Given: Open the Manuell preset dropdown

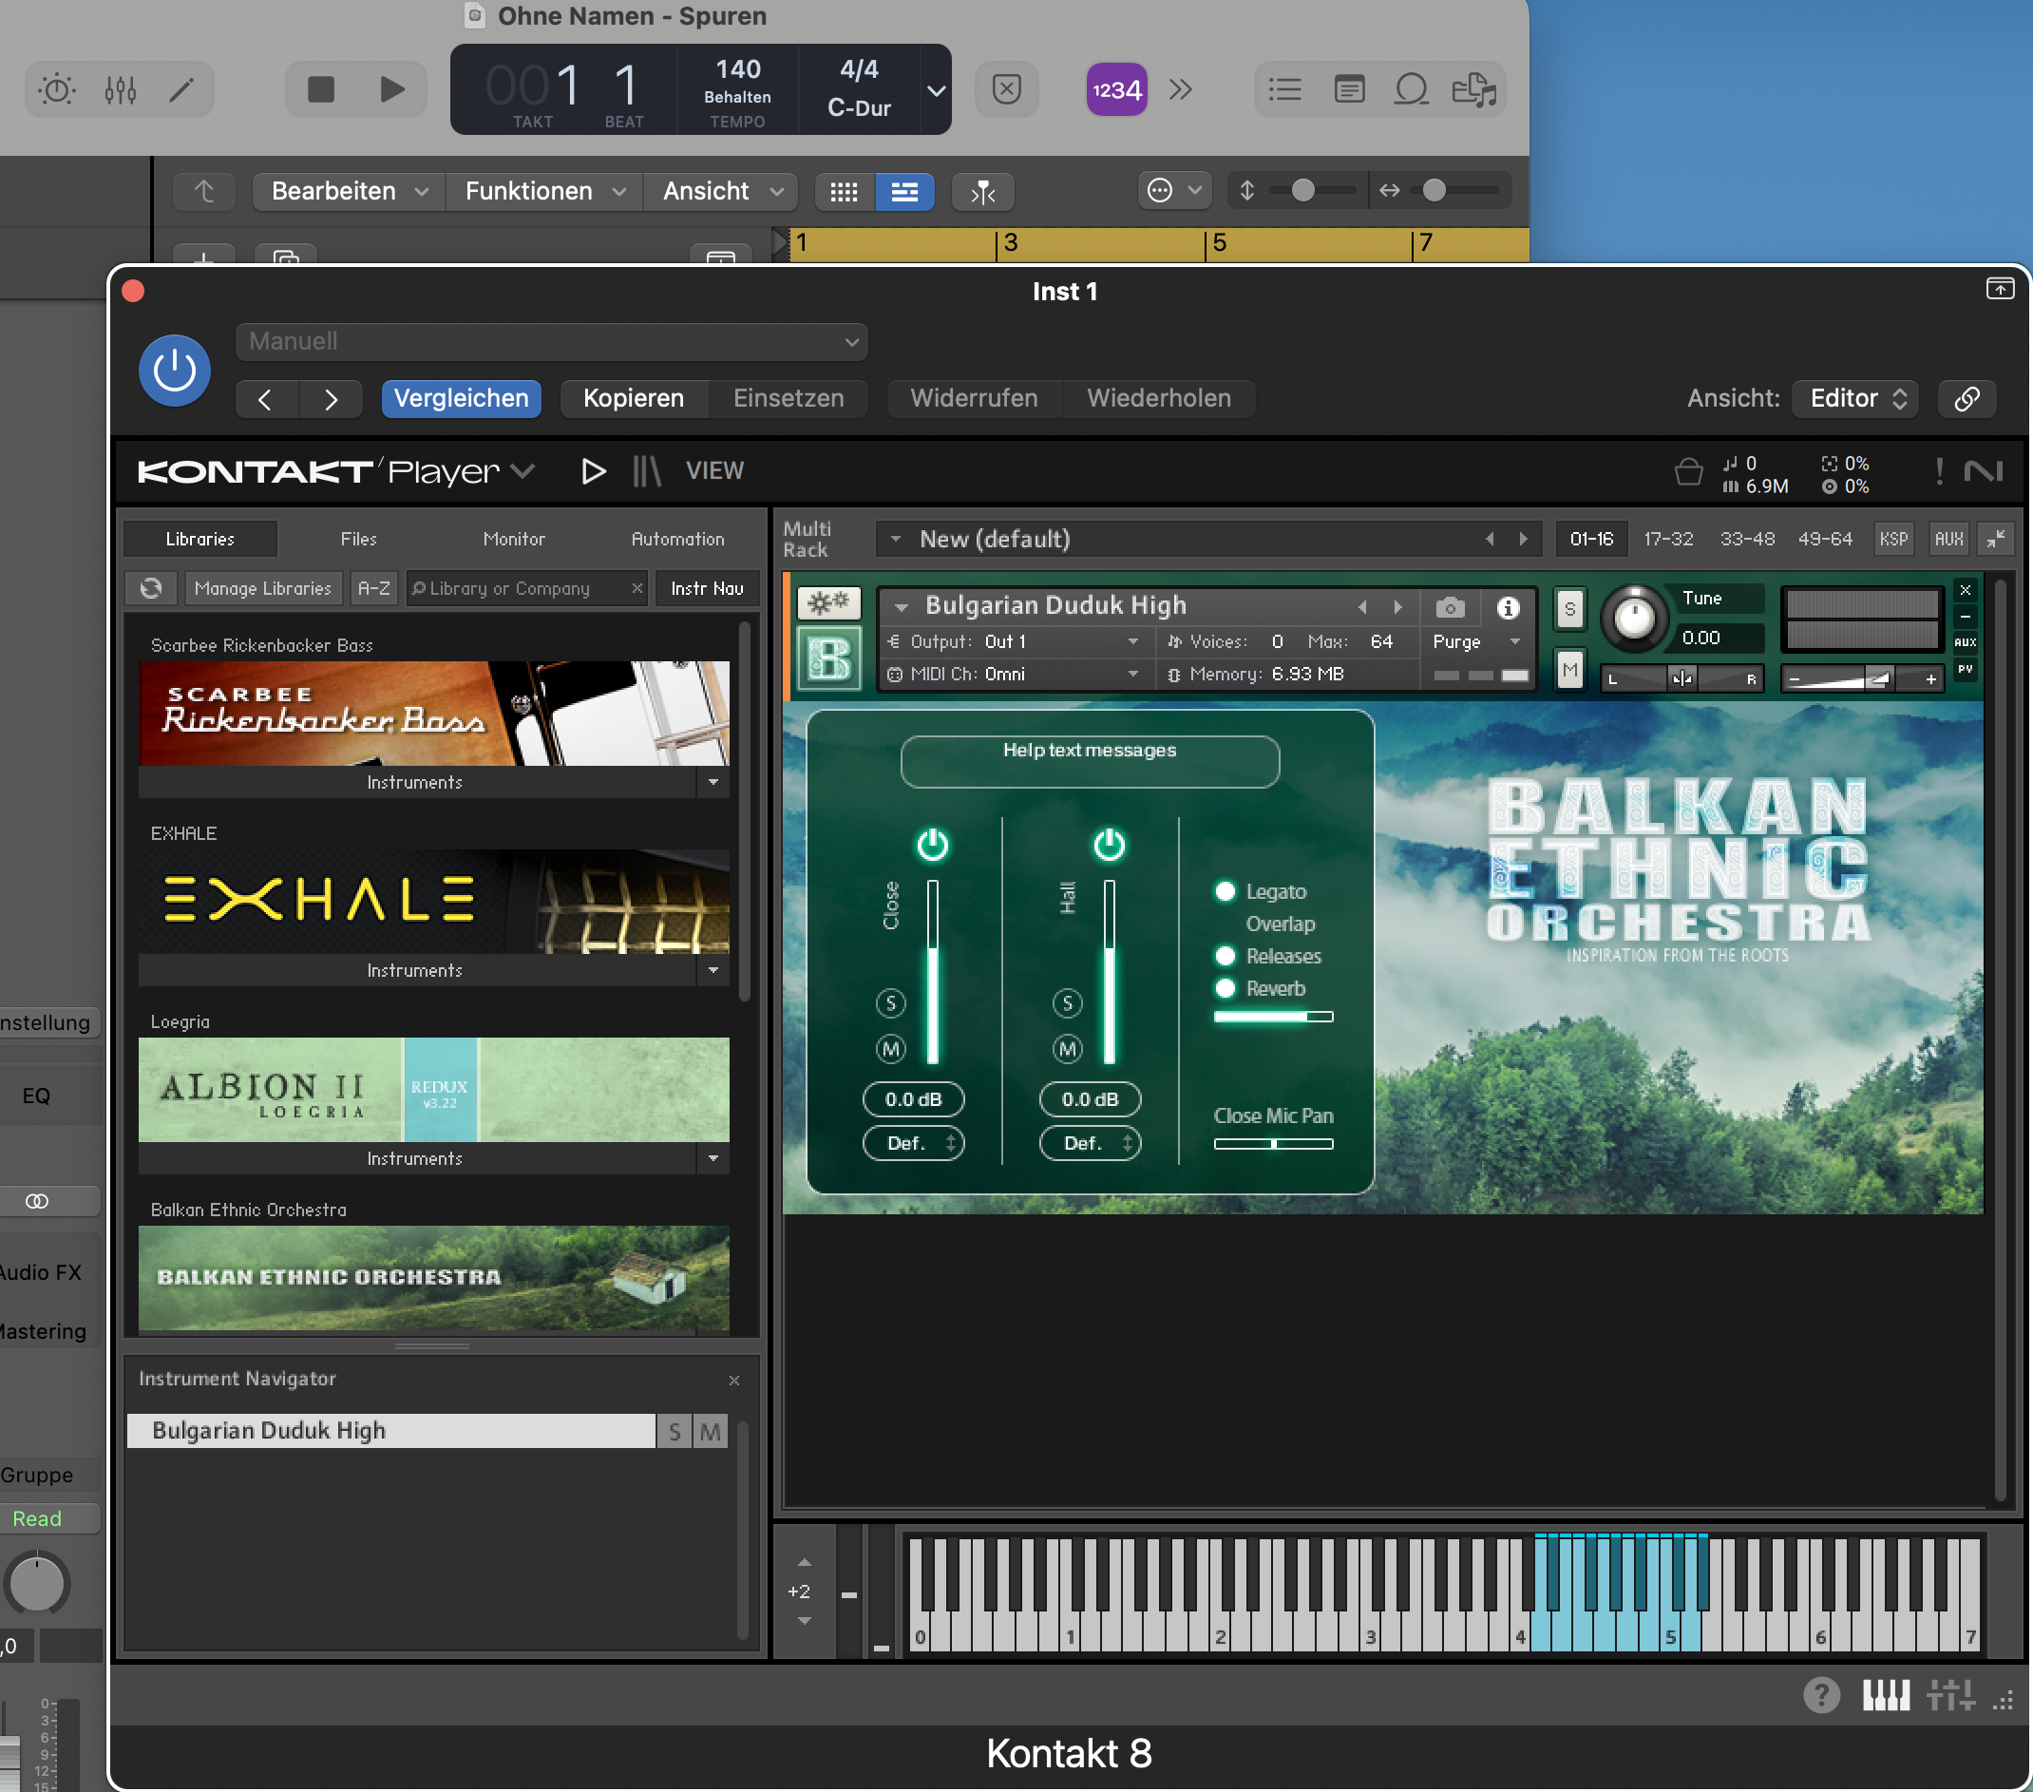Looking at the screenshot, I should coord(552,341).
